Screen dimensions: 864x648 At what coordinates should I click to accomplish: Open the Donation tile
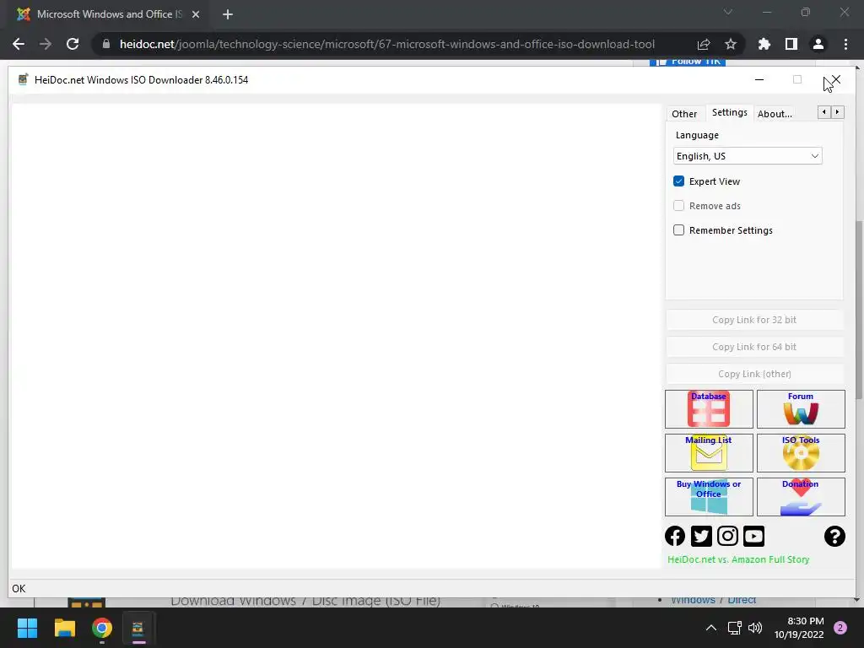point(801,497)
